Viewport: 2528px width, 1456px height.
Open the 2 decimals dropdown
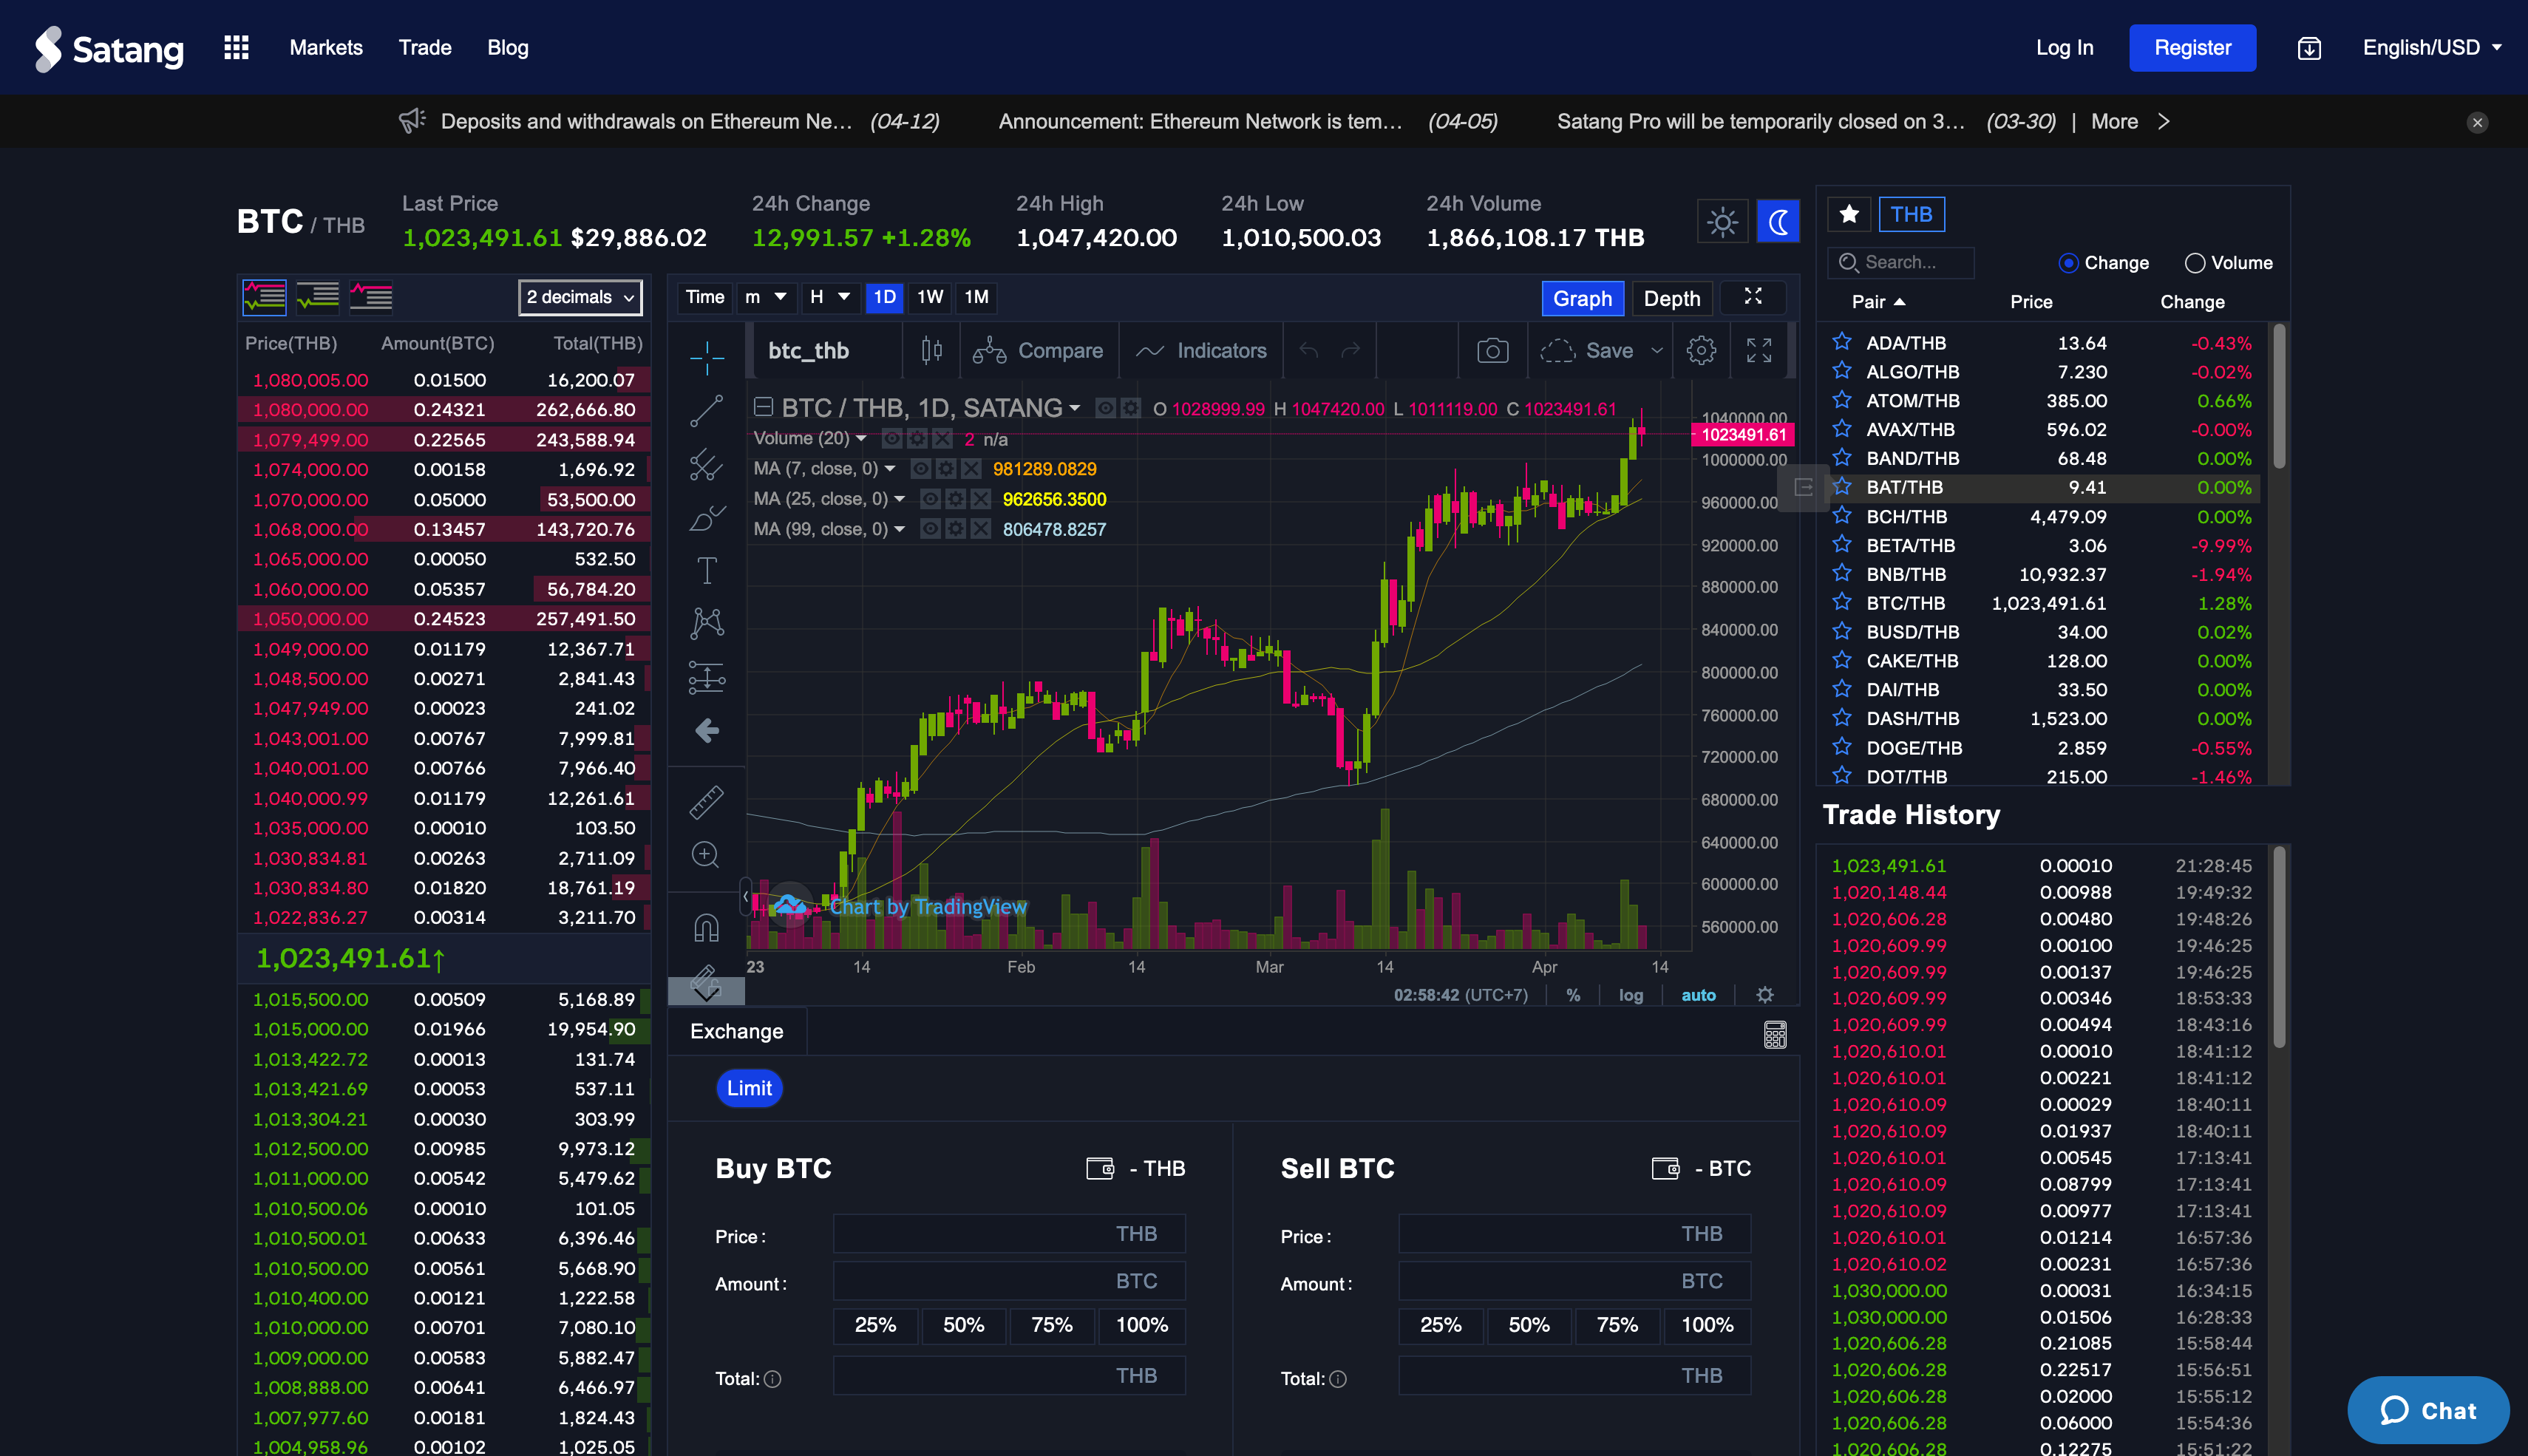(580, 297)
